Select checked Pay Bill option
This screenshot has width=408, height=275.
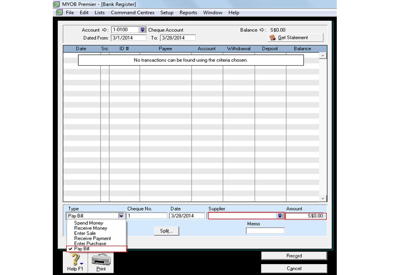click(x=97, y=249)
